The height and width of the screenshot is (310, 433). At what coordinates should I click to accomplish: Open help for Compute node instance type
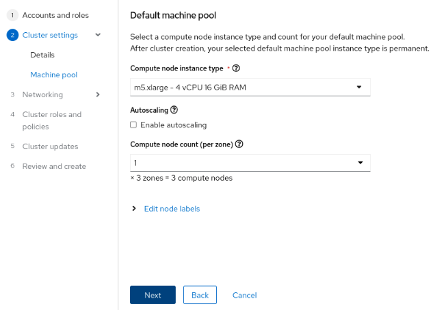(236, 68)
